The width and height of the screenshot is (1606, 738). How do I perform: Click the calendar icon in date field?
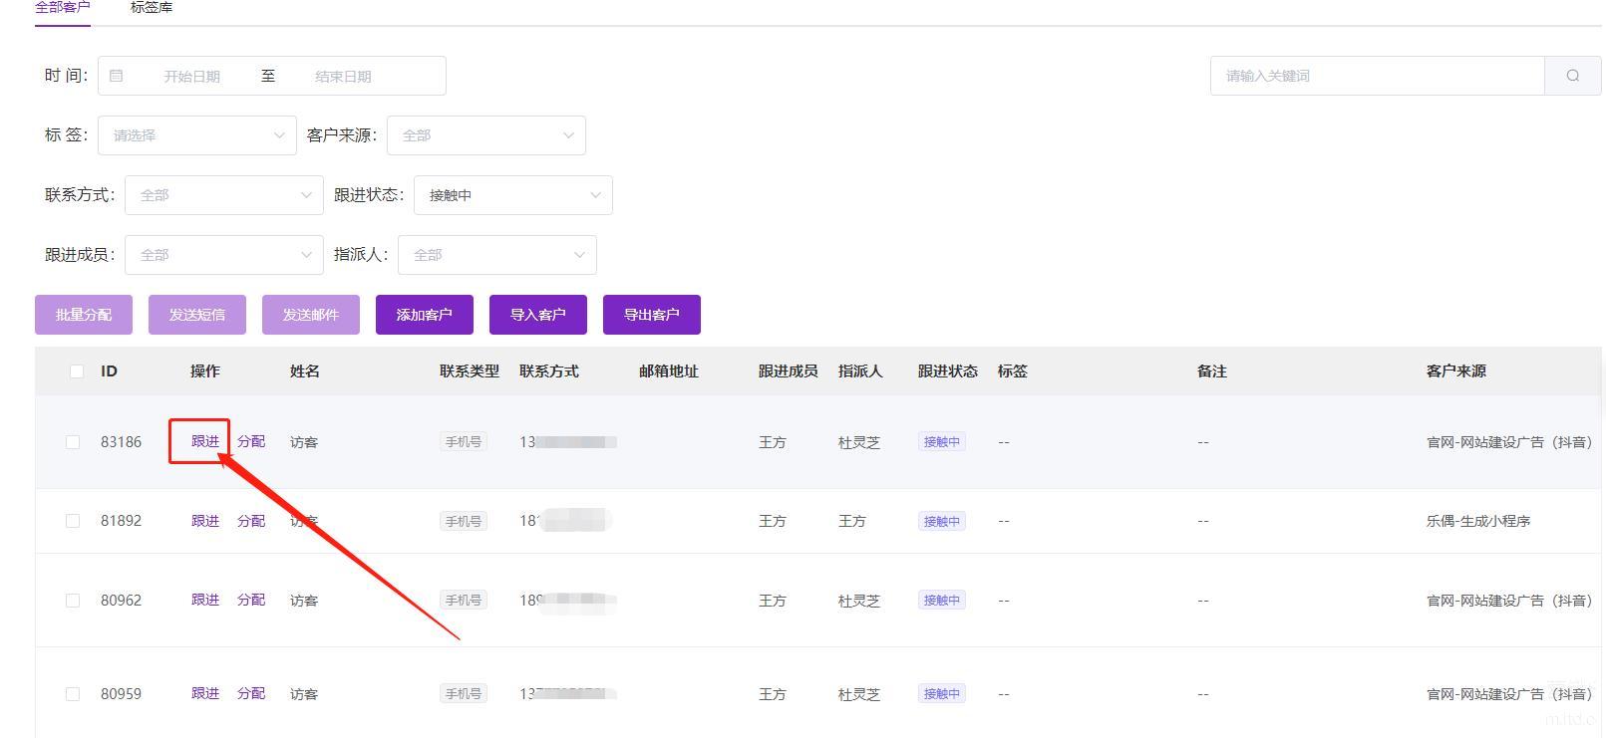117,76
